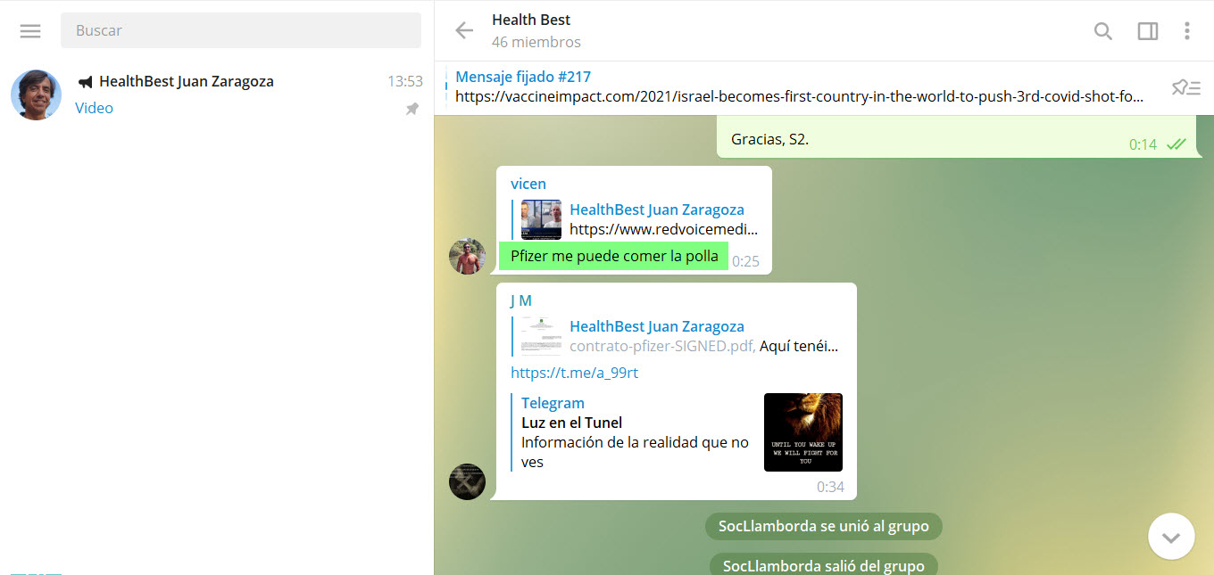This screenshot has height=575, width=1214.
Task: Search within the Health Best chat
Action: (x=1103, y=31)
